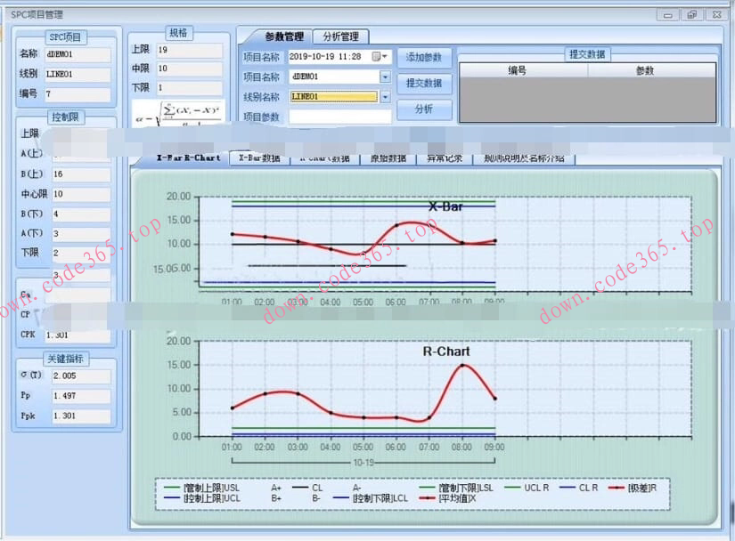
Task: Click the 极差R legend marker
Action: coord(613,488)
